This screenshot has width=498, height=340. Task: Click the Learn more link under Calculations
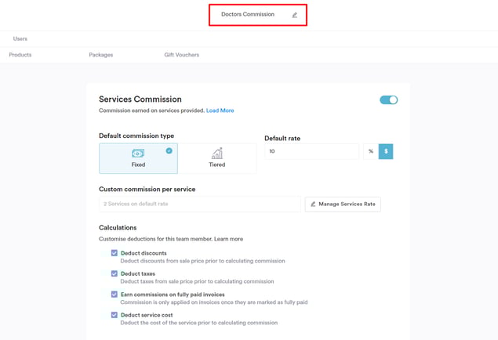pyautogui.click(x=228, y=239)
